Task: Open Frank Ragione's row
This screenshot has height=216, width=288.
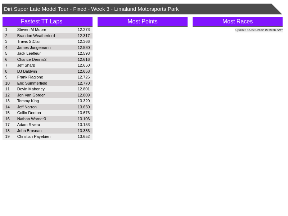Action: [30, 77]
